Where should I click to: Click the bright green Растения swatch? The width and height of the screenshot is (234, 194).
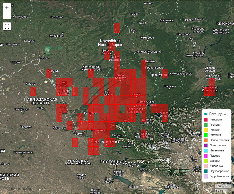click(x=206, y=135)
